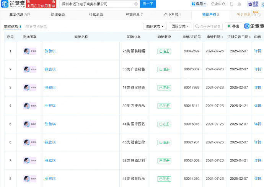Select 历史商标信息 sub-tab
The height and width of the screenshot is (187, 264).
[36, 27]
